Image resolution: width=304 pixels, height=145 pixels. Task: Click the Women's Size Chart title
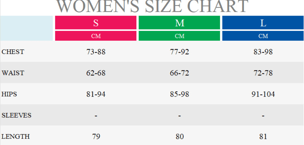(x=152, y=6)
